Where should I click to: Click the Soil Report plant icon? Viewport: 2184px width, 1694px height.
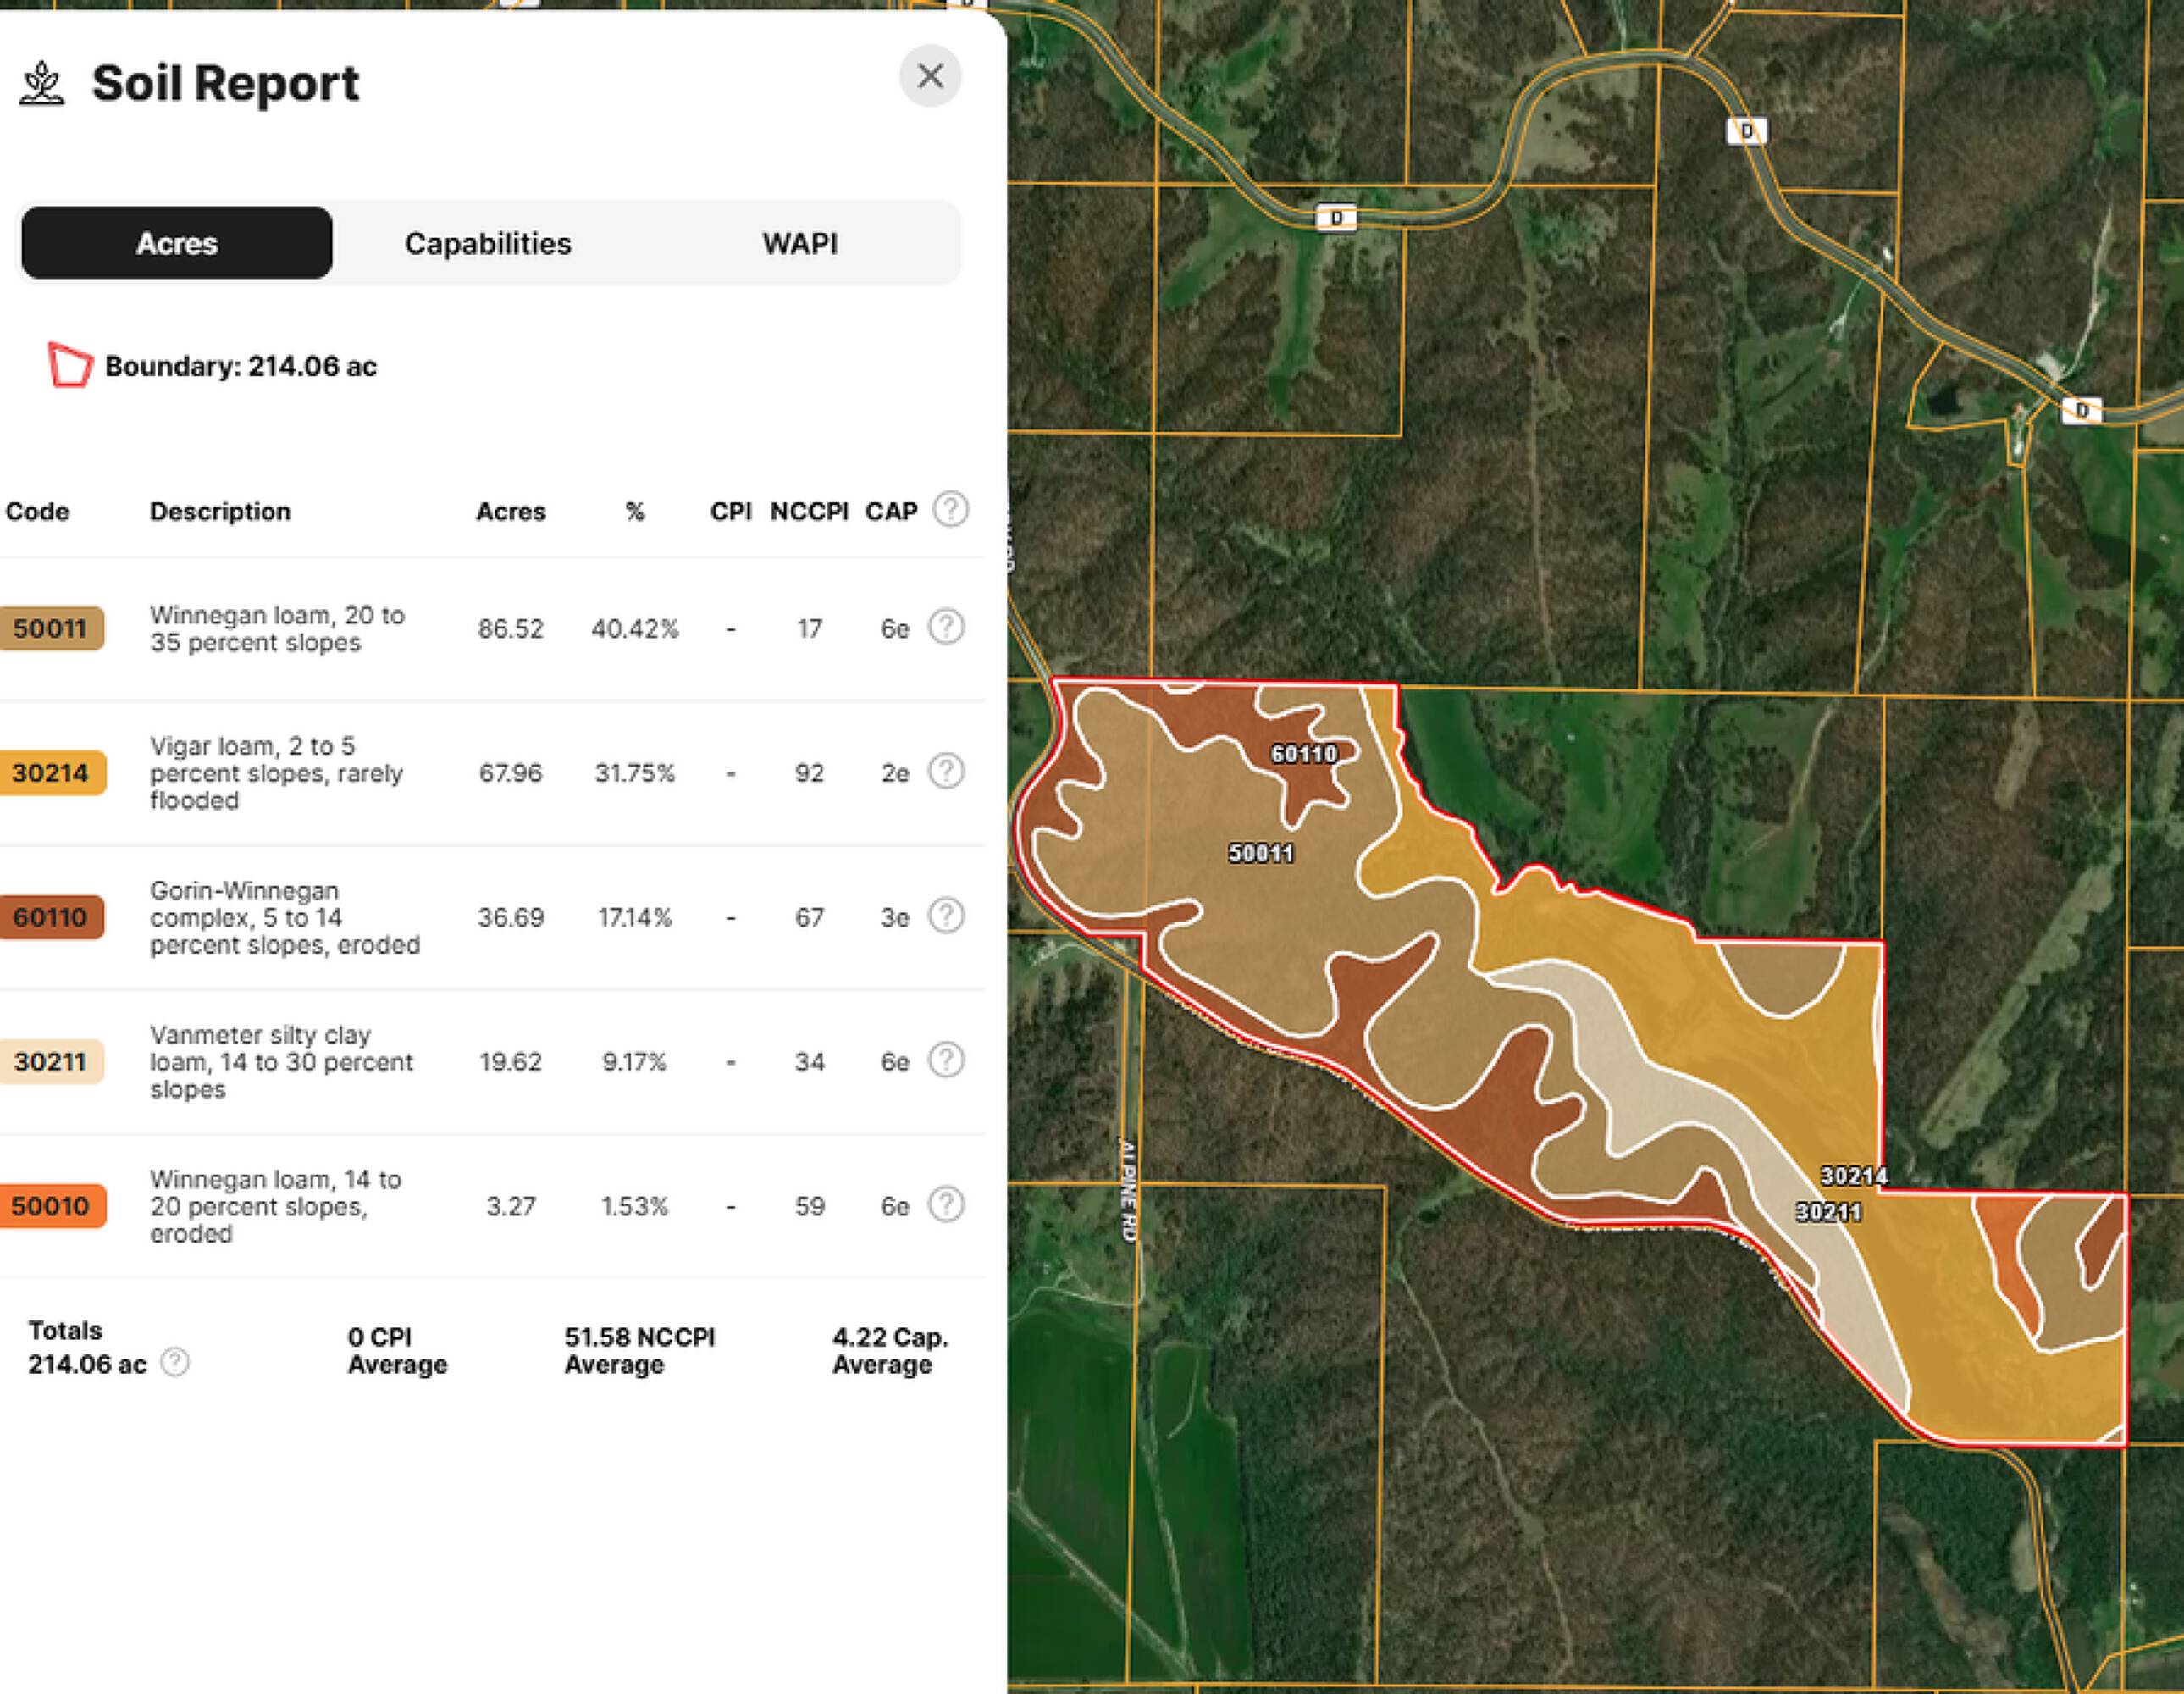42,84
